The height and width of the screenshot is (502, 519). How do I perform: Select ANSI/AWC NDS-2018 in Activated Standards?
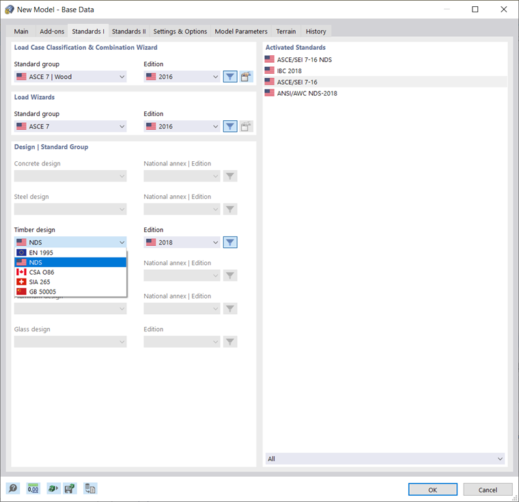coord(385,93)
